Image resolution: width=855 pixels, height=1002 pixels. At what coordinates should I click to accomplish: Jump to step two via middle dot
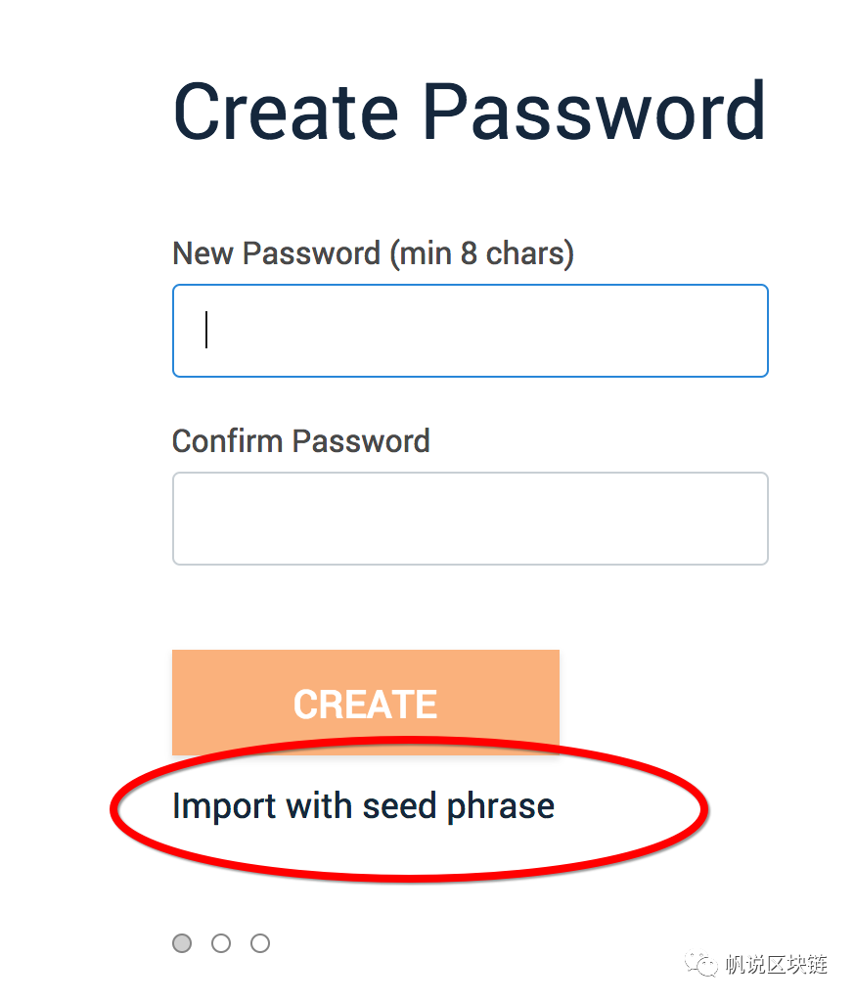pos(221,943)
